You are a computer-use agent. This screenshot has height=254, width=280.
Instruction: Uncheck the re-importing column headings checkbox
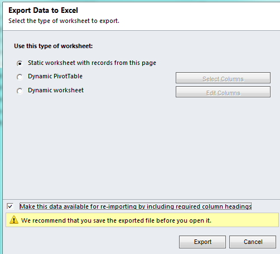tap(10, 206)
